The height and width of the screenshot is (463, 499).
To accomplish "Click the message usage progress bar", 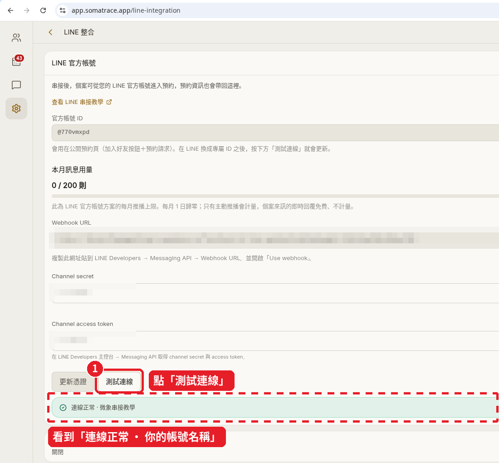I will click(275, 196).
